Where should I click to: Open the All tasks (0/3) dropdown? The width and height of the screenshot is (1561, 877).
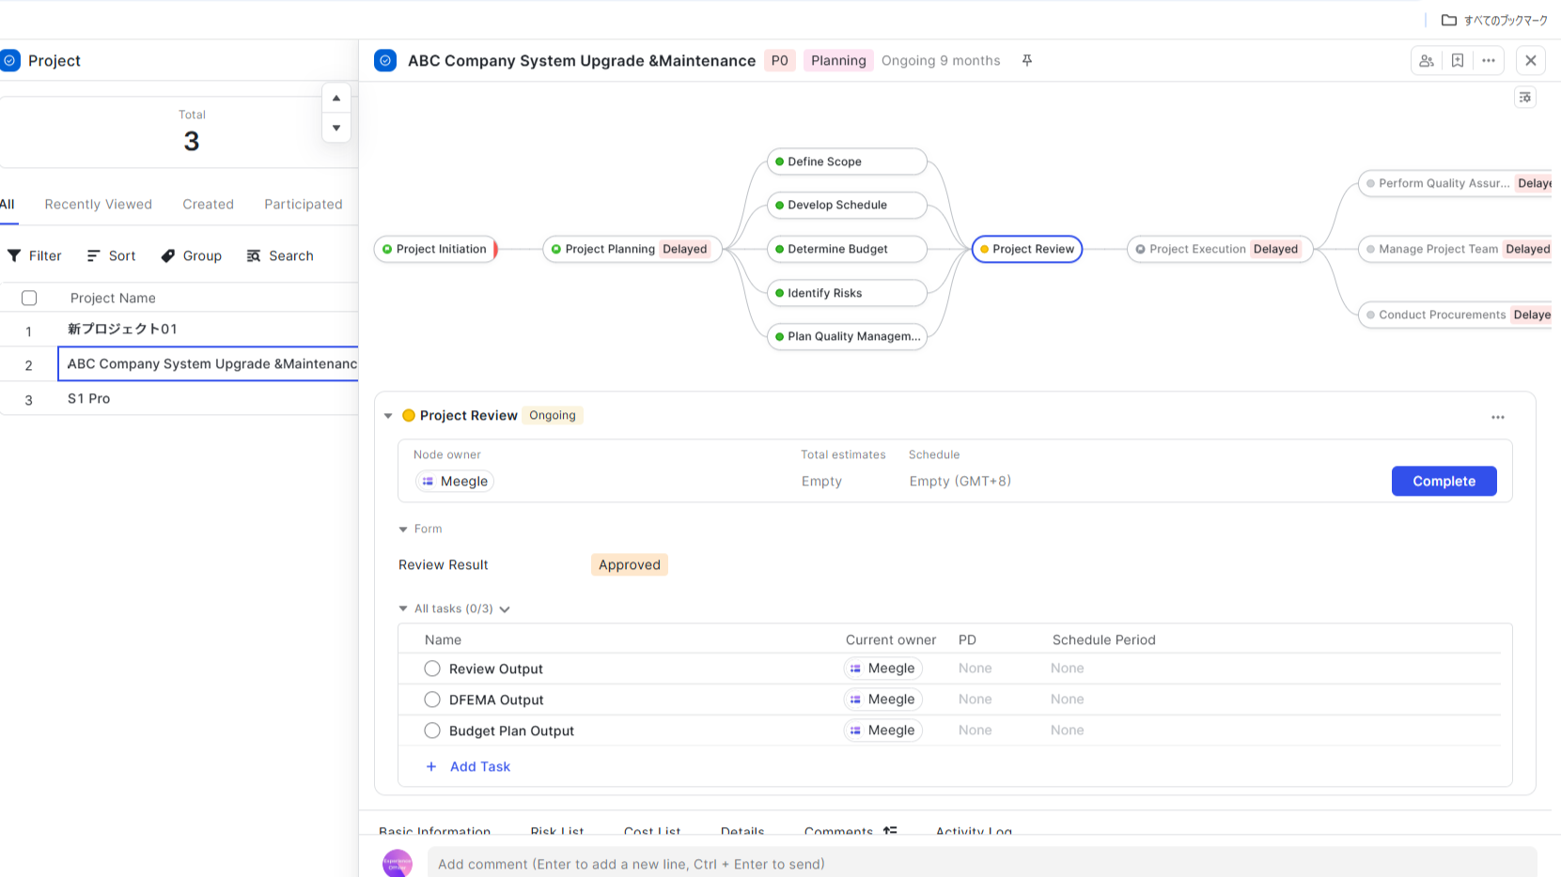(x=505, y=609)
